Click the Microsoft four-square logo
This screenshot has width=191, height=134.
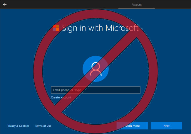[x=56, y=28]
